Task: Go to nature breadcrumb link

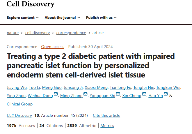Action: pyautogui.click(x=13, y=33)
